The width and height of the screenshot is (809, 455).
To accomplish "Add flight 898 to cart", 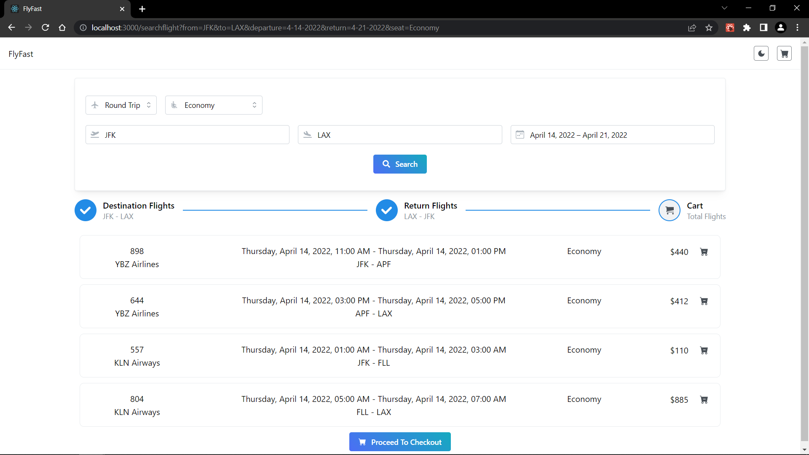I will pyautogui.click(x=704, y=252).
